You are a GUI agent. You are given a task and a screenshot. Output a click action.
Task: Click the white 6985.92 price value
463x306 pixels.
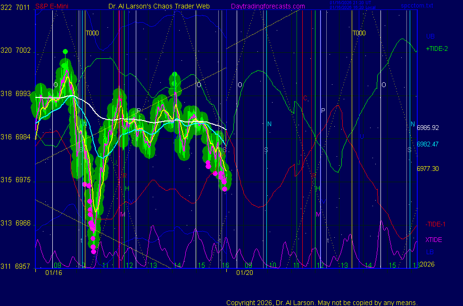[428, 128]
